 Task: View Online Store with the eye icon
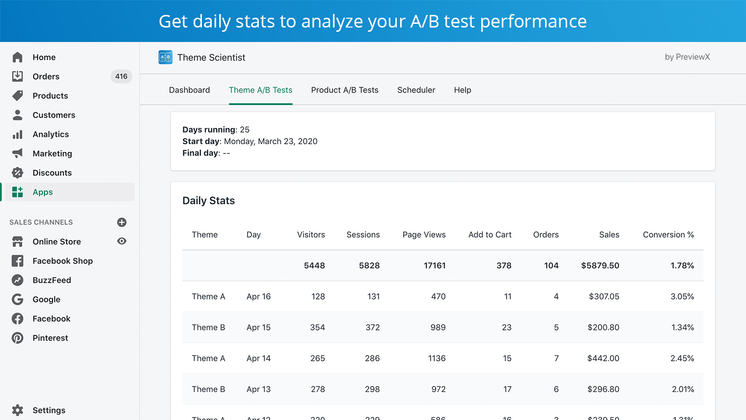point(122,241)
